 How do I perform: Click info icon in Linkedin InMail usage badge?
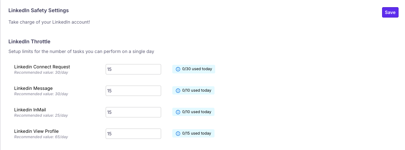pyautogui.click(x=178, y=112)
